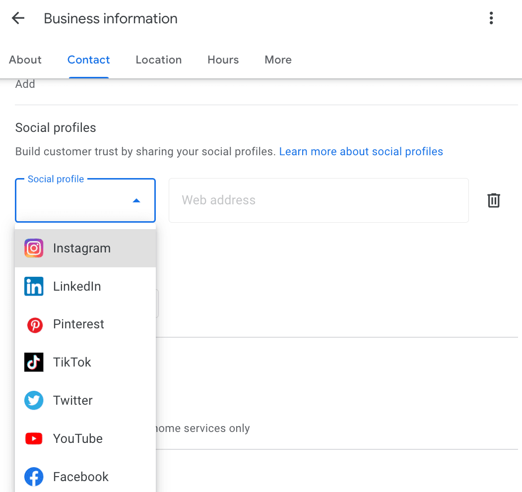The height and width of the screenshot is (492, 522).
Task: Click the Business information page title
Action: (x=111, y=19)
